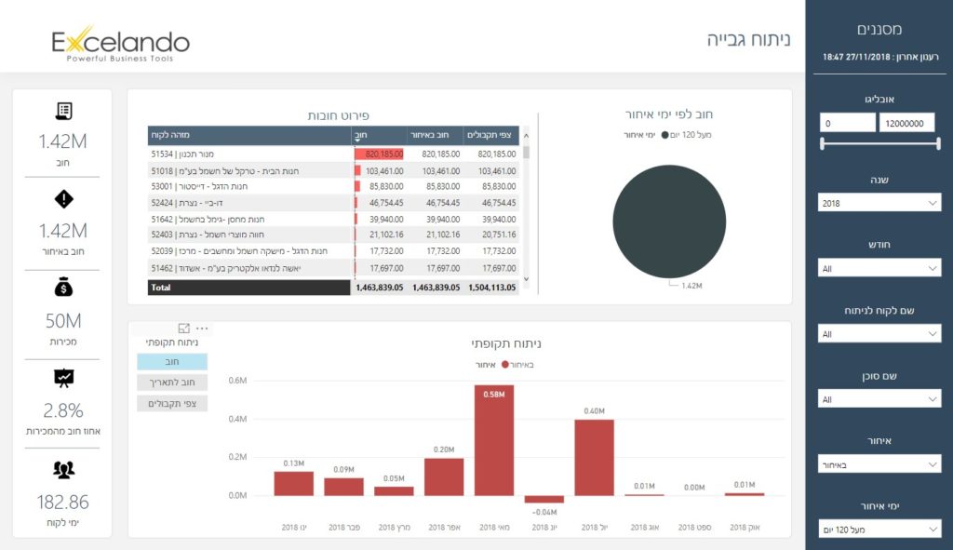Click the debt document icon above 1.42M
Screen dimensions: 953x550
63,111
